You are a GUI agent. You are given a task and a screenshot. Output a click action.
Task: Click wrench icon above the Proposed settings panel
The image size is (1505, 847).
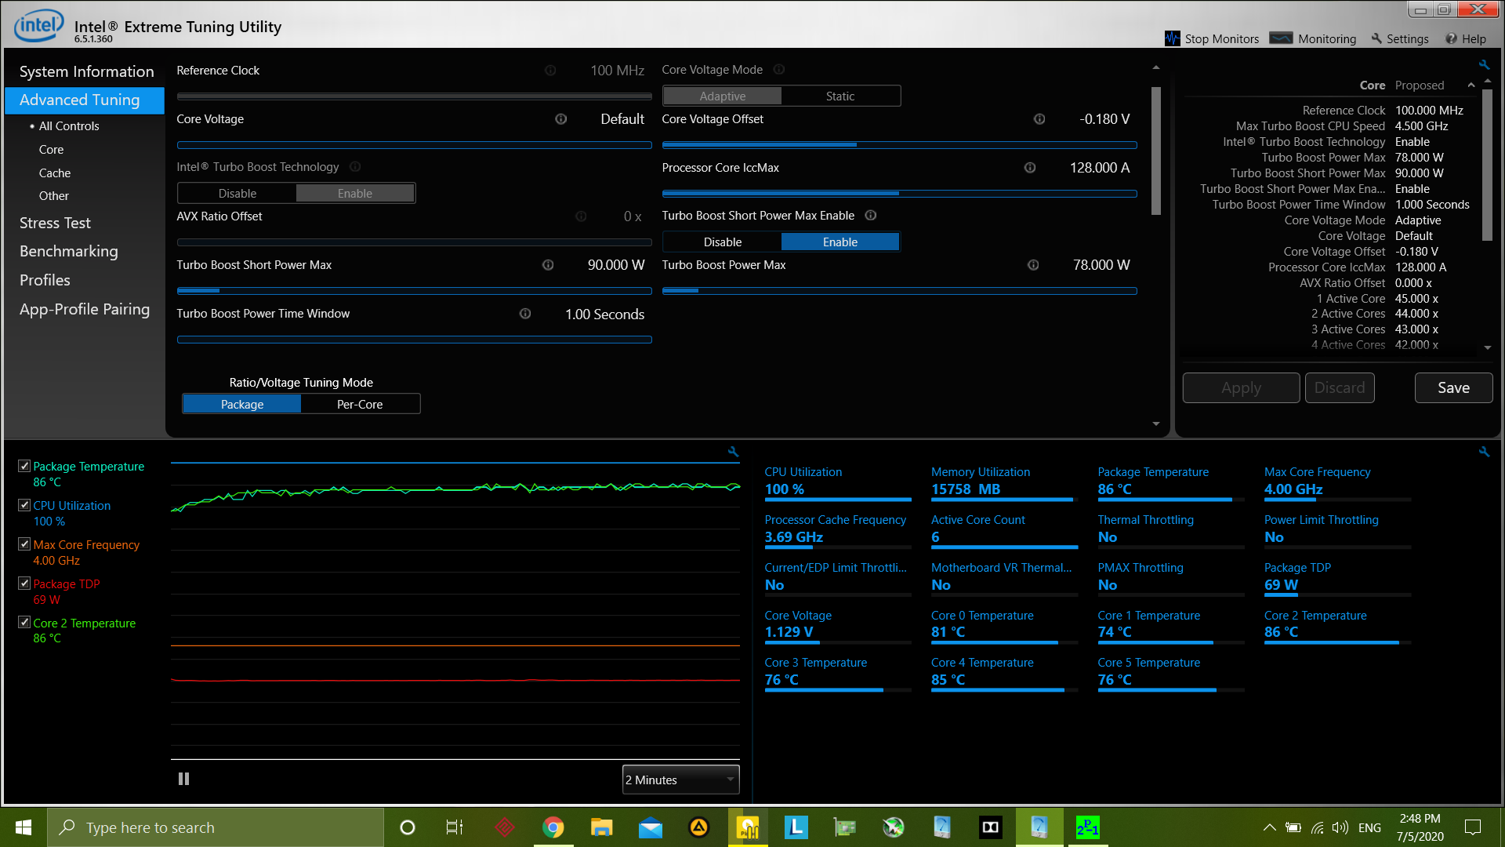1484,64
